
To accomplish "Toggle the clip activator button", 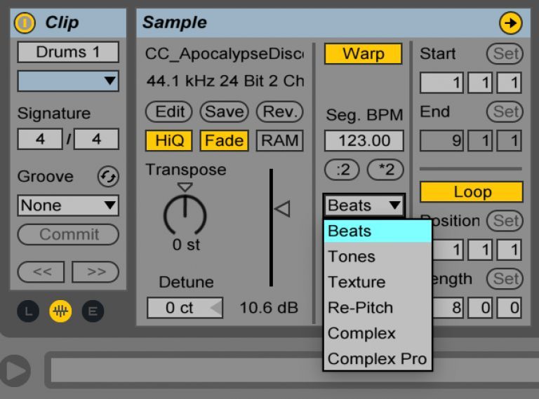I will coord(25,22).
